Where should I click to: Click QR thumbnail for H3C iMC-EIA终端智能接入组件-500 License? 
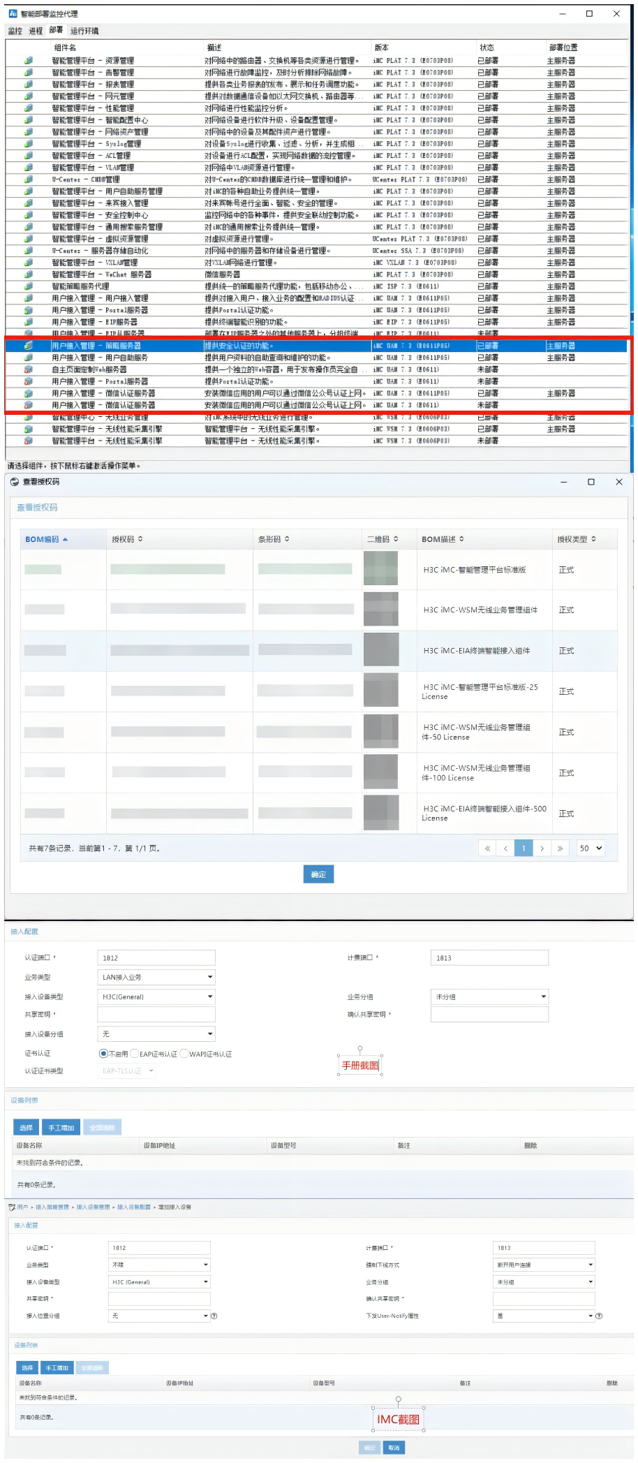coord(381,812)
